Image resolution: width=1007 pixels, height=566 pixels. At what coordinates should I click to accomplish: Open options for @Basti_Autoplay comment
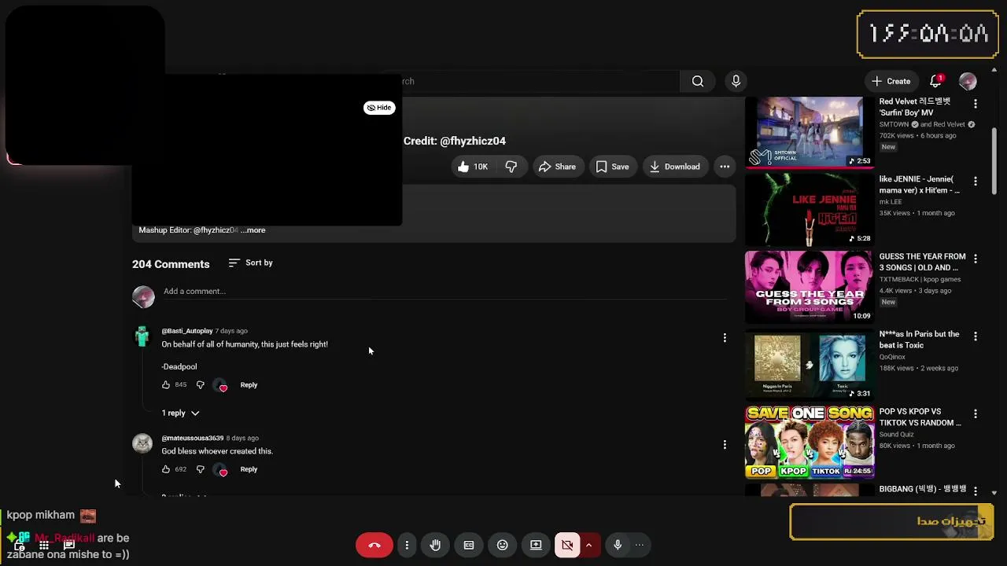[725, 338]
